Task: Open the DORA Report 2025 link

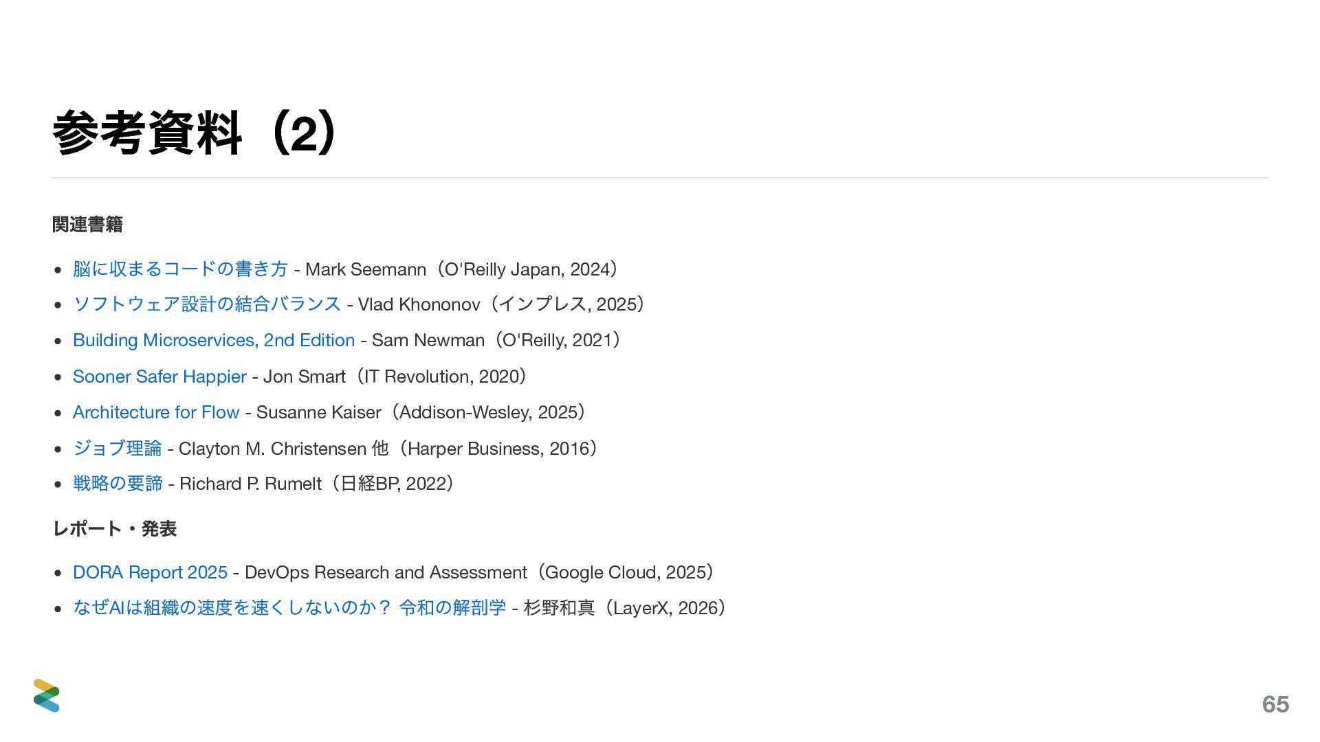Action: click(x=150, y=572)
